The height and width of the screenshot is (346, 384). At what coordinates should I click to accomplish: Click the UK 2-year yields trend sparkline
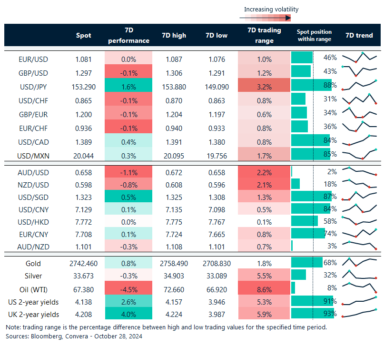pos(359,314)
